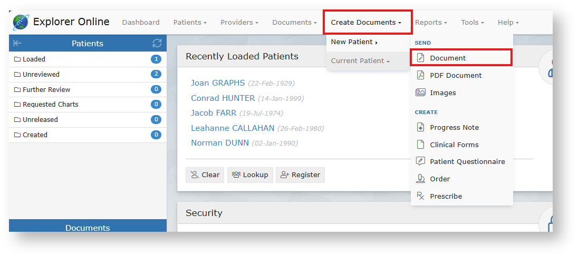Select Document under Send
The image size is (578, 257).
pyautogui.click(x=448, y=58)
